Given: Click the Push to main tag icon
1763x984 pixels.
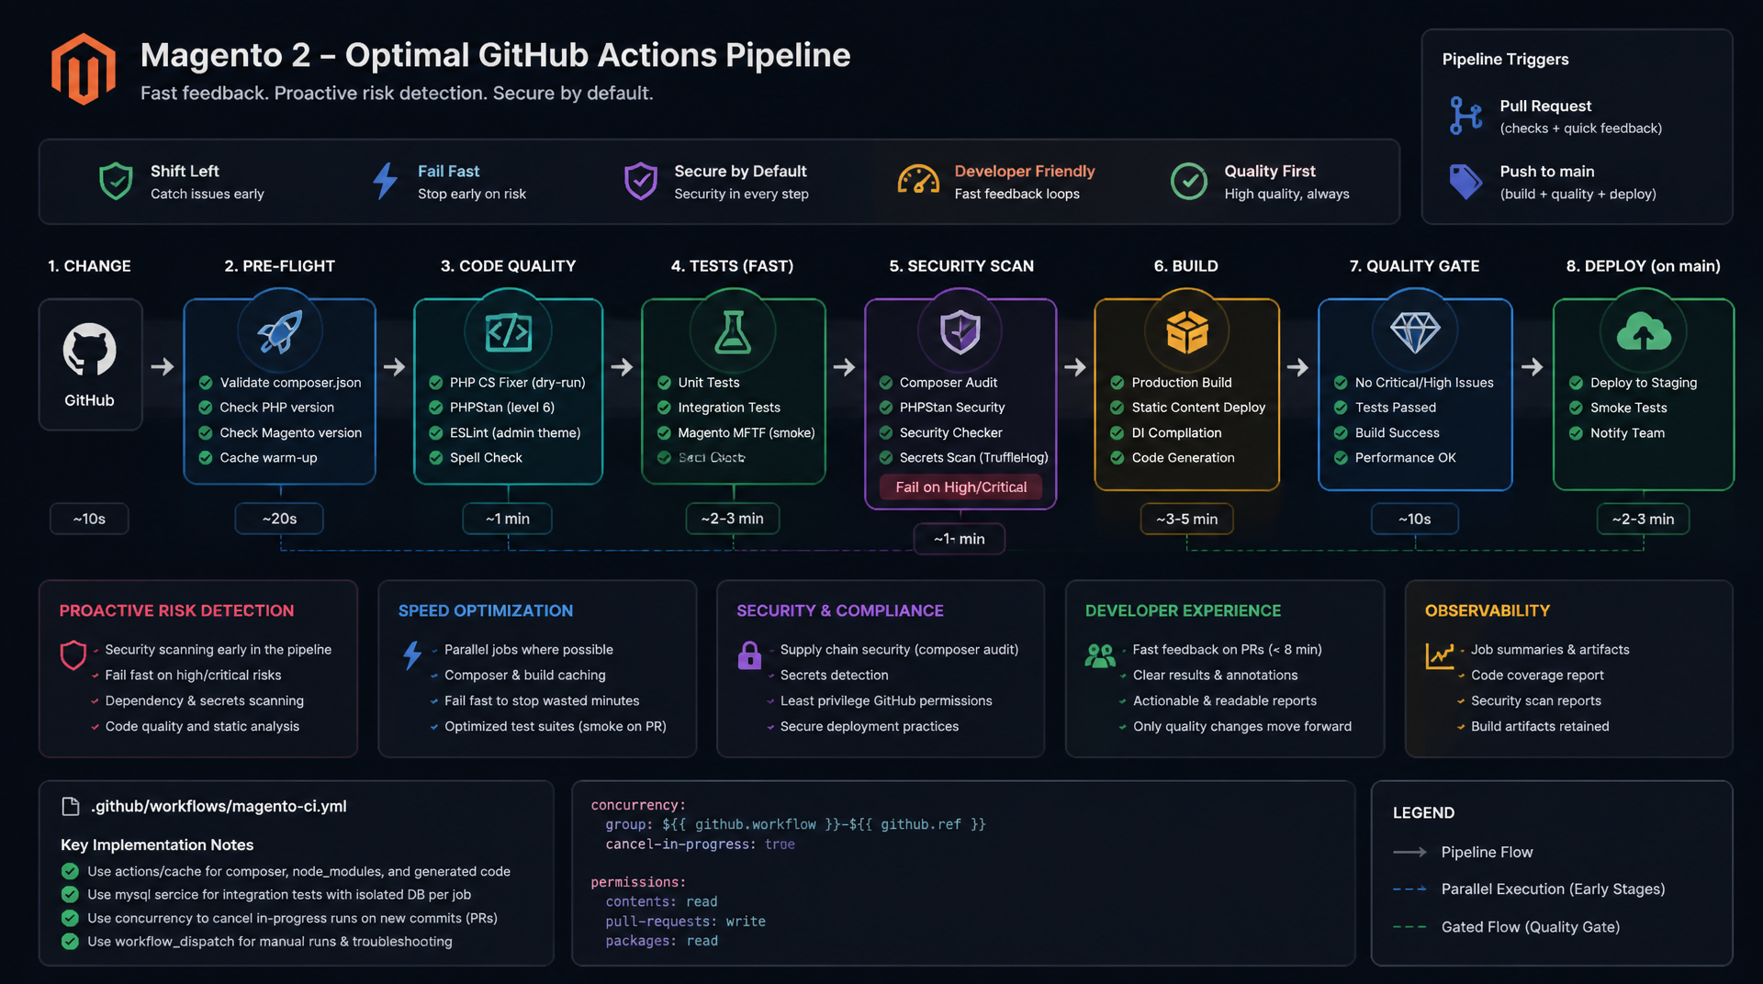Looking at the screenshot, I should pyautogui.click(x=1465, y=182).
